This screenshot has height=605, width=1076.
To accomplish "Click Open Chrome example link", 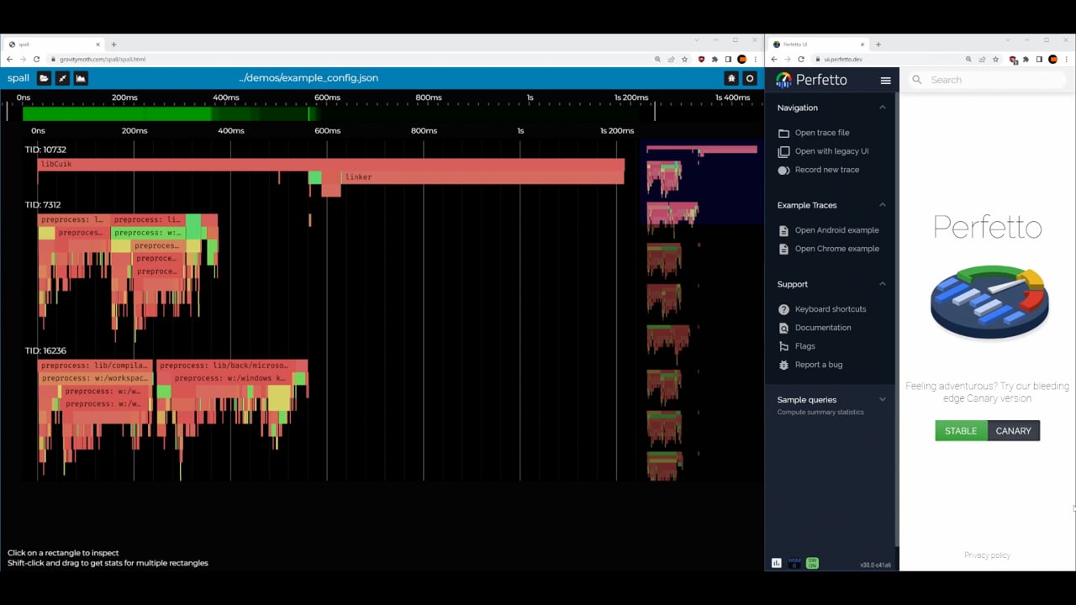I will pyautogui.click(x=836, y=249).
